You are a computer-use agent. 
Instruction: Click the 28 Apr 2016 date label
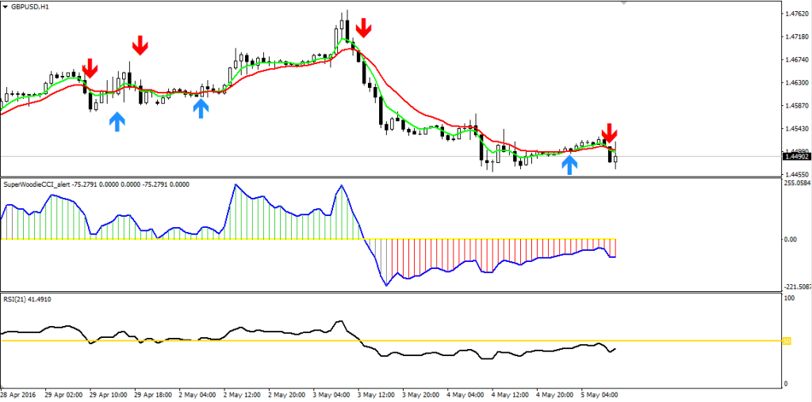17,393
